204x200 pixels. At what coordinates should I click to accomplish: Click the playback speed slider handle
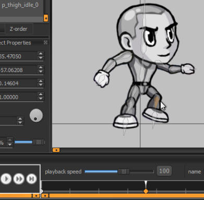click(x=124, y=172)
